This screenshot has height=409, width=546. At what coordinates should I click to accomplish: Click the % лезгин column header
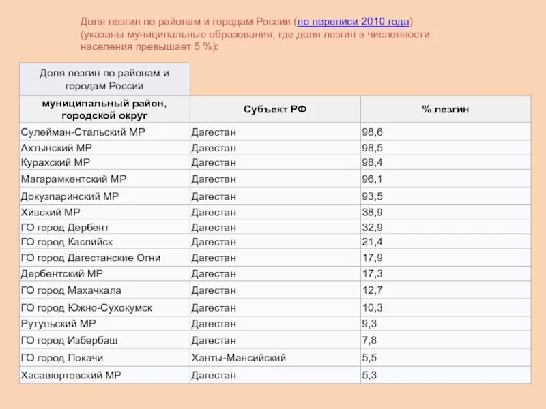pyautogui.click(x=446, y=109)
